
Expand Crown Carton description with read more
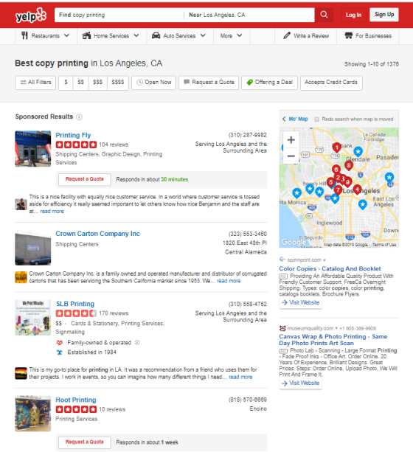coord(229,281)
